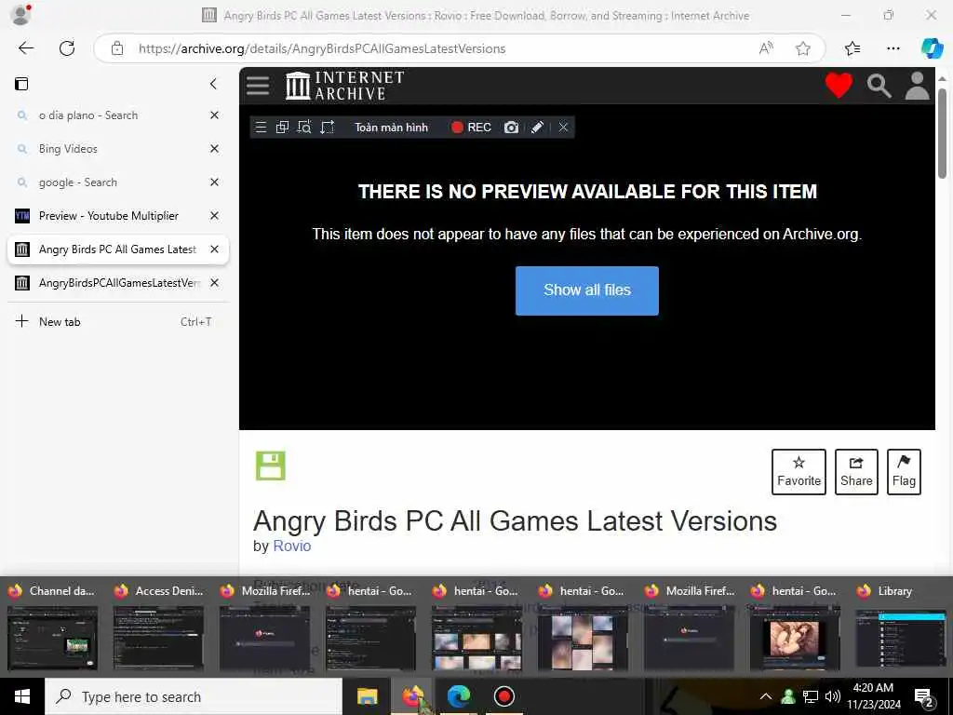Click the red heart donate icon
This screenshot has height=715, width=953.
click(x=839, y=86)
